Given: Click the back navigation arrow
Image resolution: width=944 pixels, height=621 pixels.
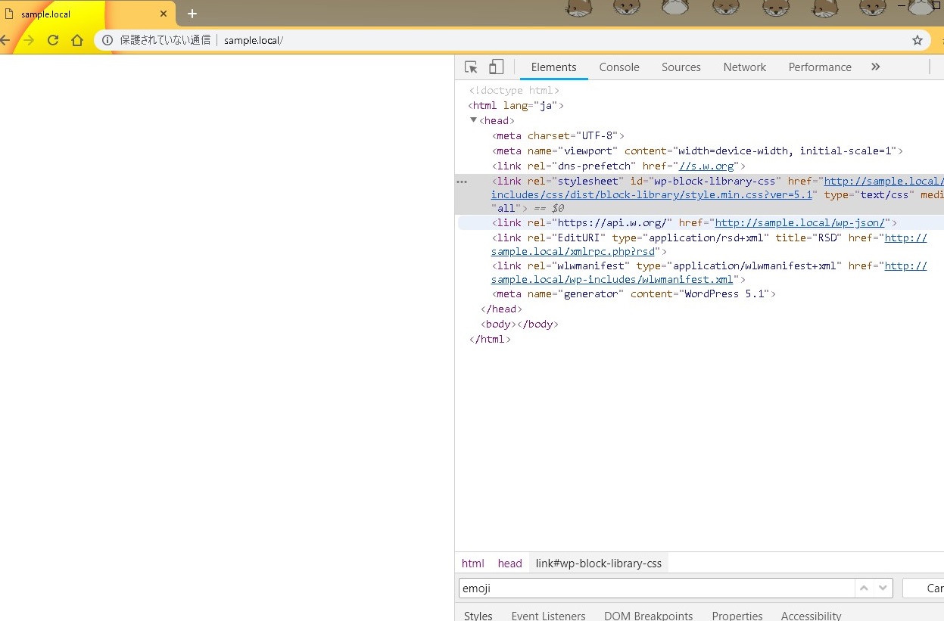Looking at the screenshot, I should click(6, 40).
